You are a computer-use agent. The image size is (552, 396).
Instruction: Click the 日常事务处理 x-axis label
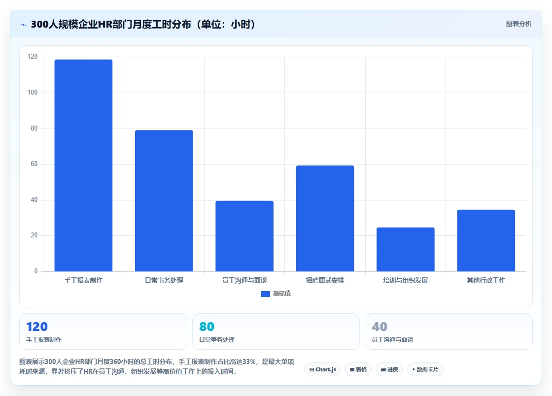click(164, 280)
